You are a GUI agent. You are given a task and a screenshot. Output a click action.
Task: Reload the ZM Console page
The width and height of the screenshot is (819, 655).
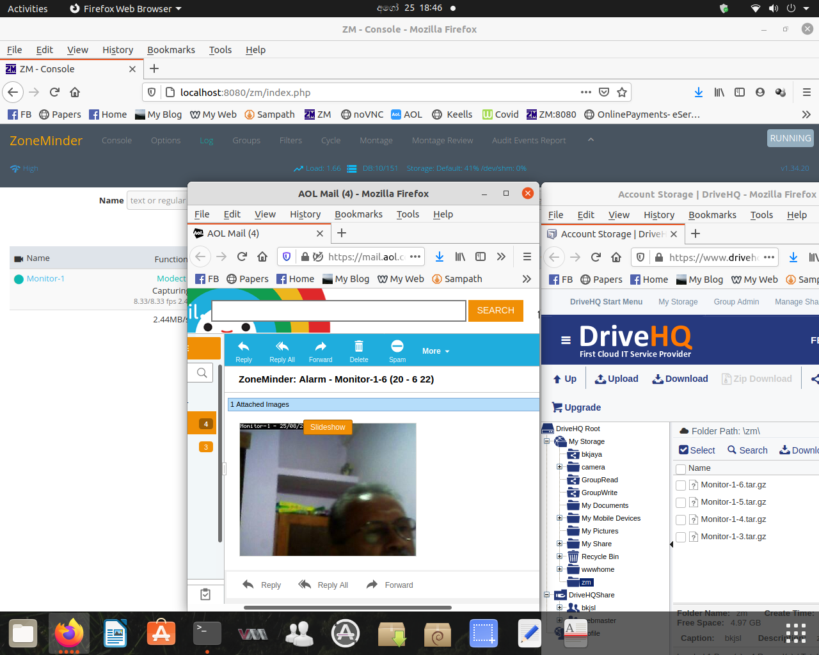(x=54, y=92)
